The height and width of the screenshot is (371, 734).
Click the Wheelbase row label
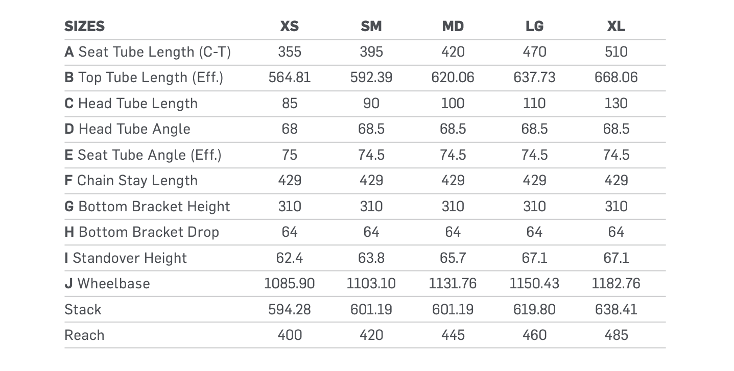(x=107, y=283)
